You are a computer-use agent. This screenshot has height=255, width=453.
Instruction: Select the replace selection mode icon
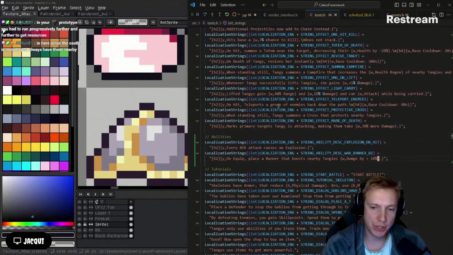[80, 22]
